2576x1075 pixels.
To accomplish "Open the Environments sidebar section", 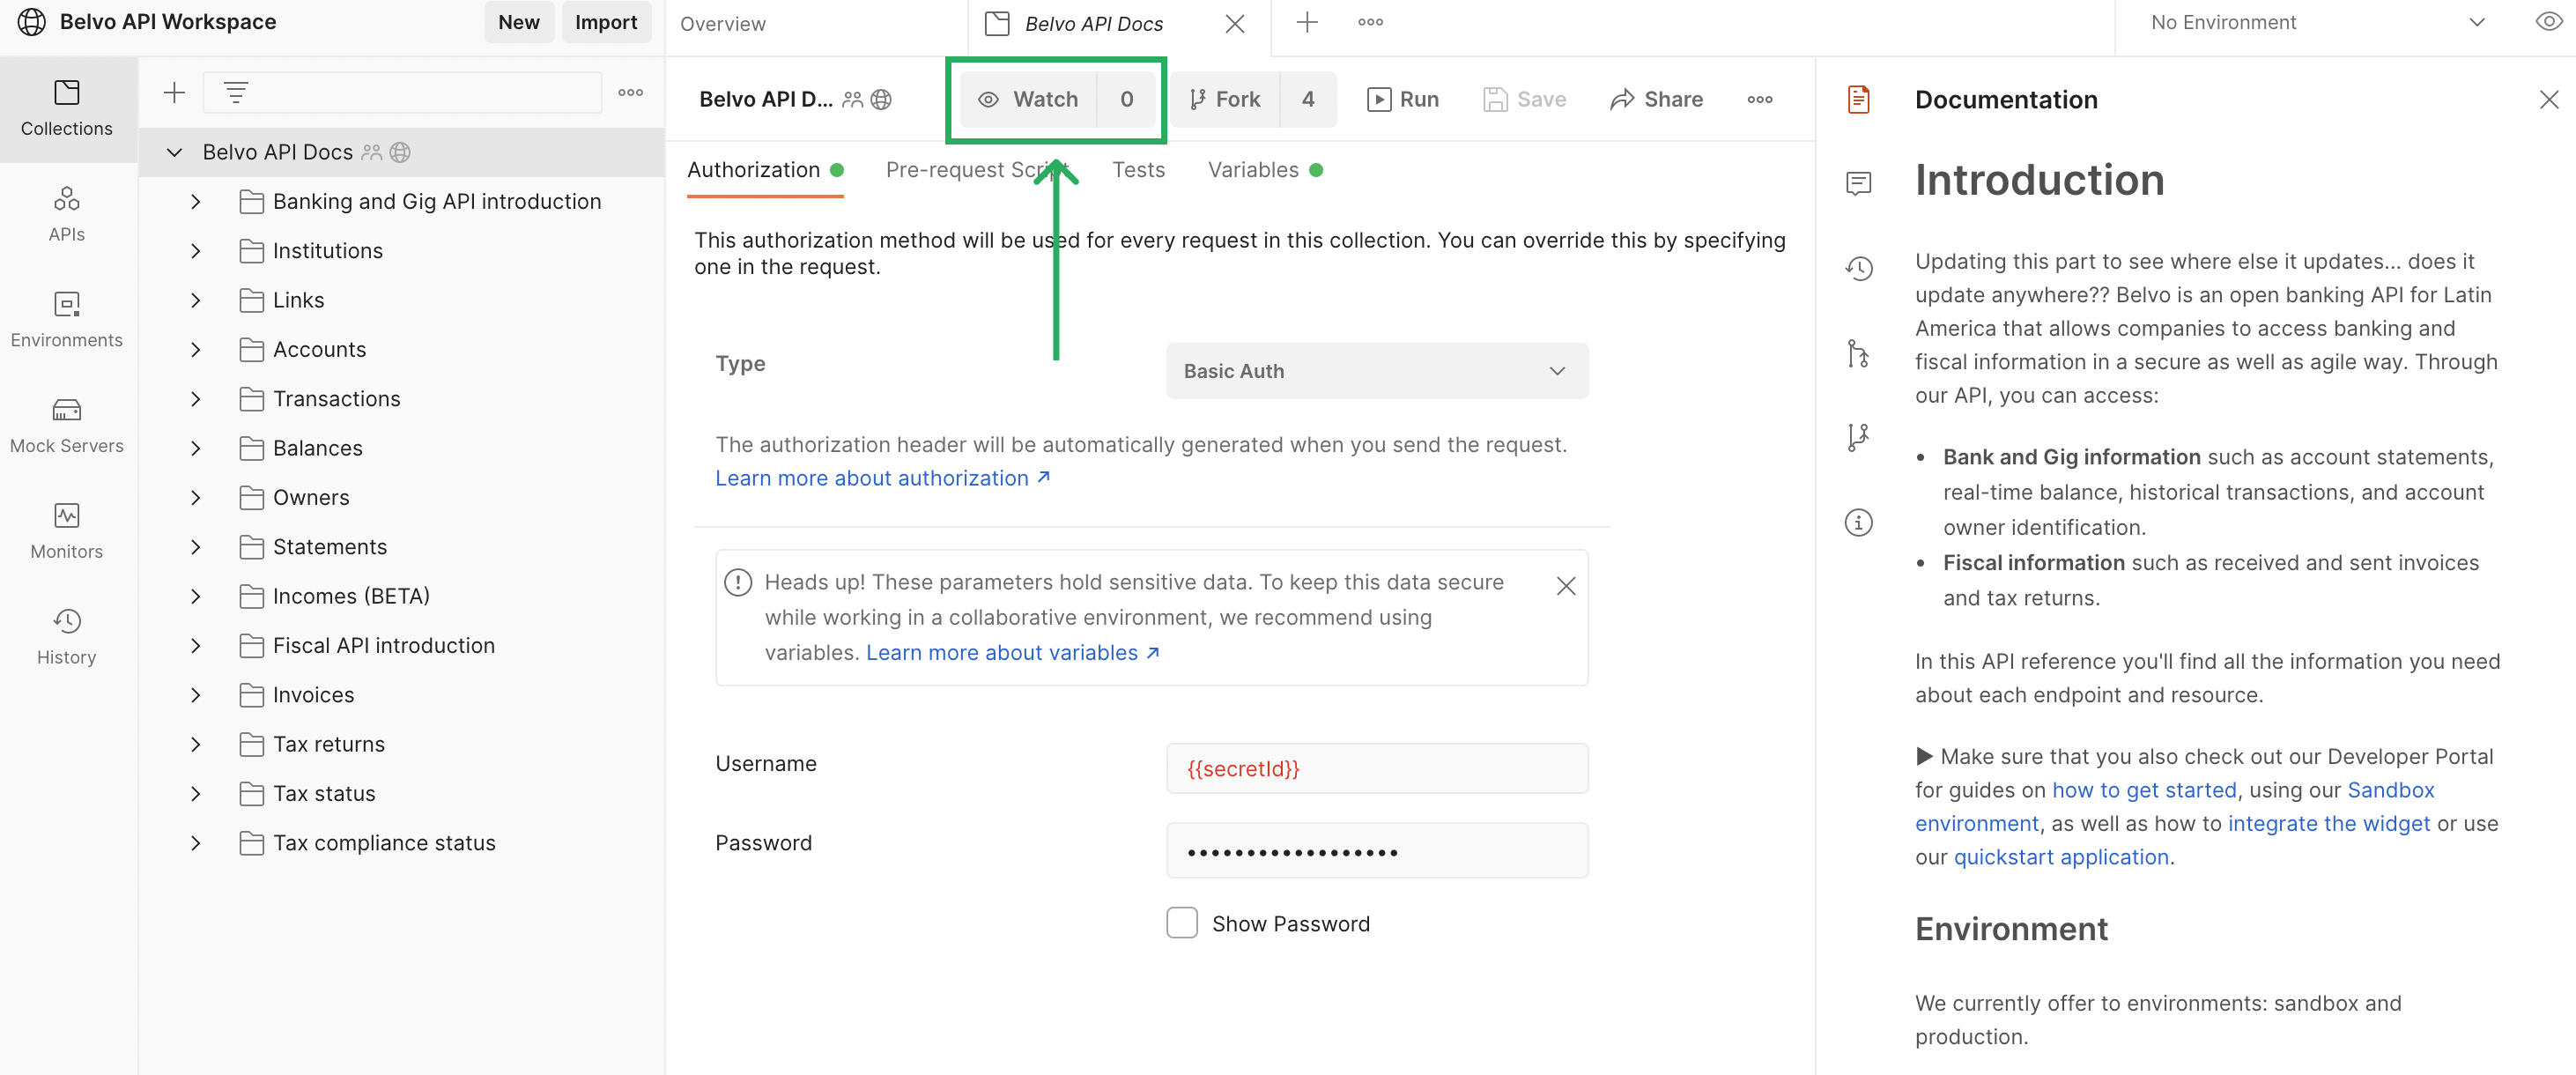I will pos(67,320).
